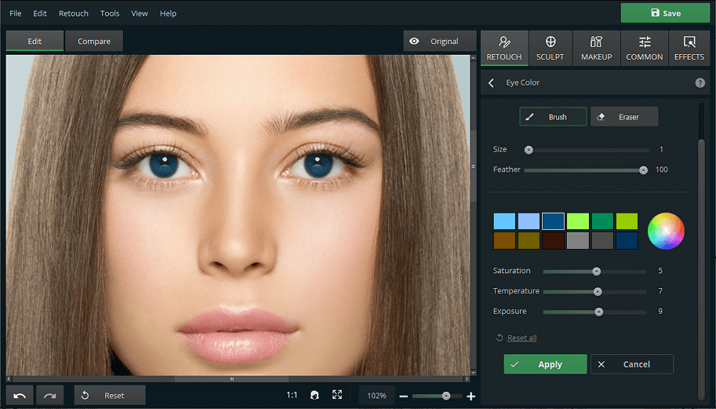Click the Saturation slider handle
This screenshot has height=409, width=716.
[x=596, y=271]
